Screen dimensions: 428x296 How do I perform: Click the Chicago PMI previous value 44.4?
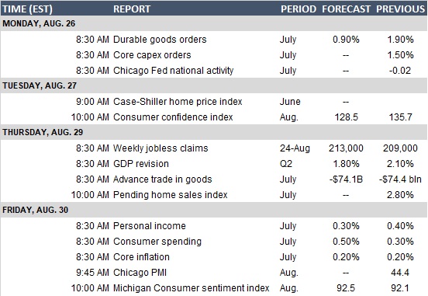(x=400, y=273)
